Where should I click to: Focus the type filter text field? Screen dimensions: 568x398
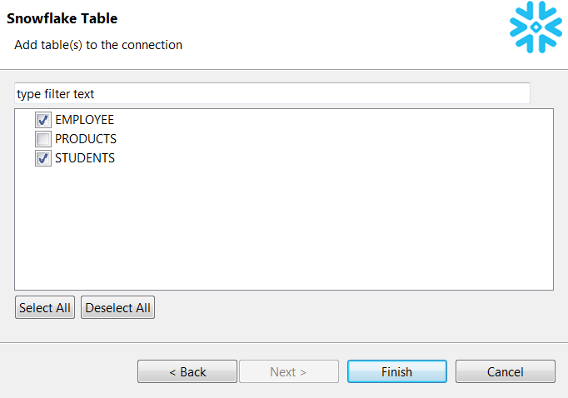click(x=272, y=94)
